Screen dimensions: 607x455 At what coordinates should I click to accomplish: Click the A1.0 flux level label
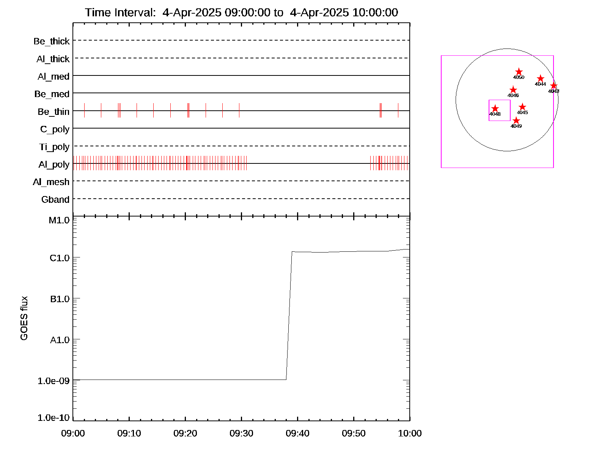click(x=60, y=340)
